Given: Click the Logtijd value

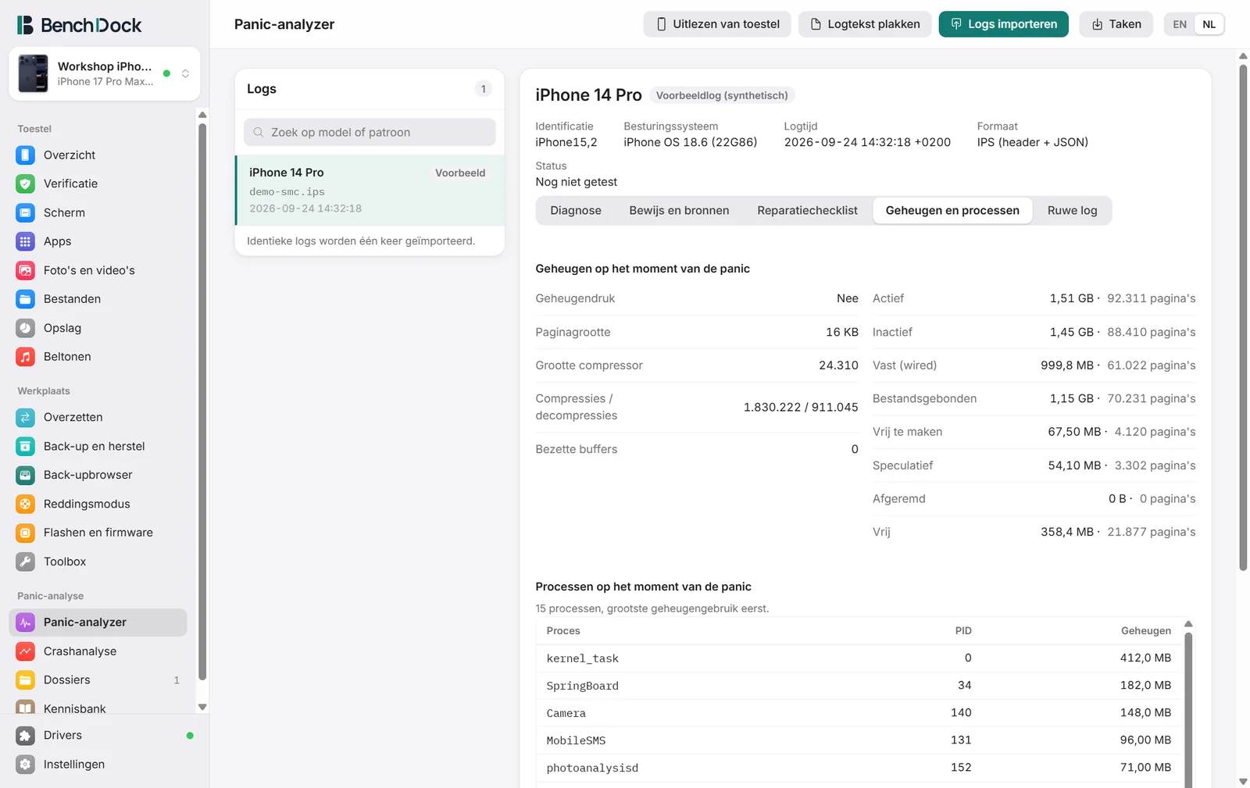Looking at the screenshot, I should [867, 142].
